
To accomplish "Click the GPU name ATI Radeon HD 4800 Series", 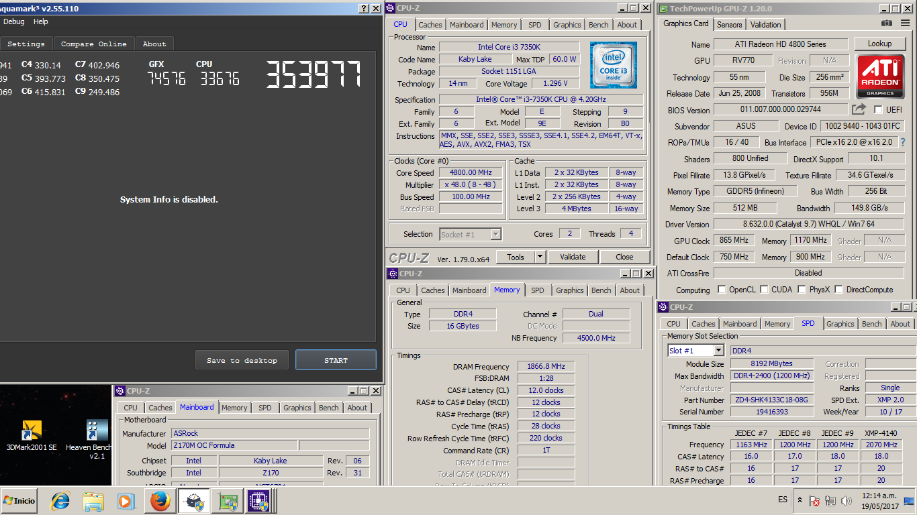I will click(x=779, y=44).
